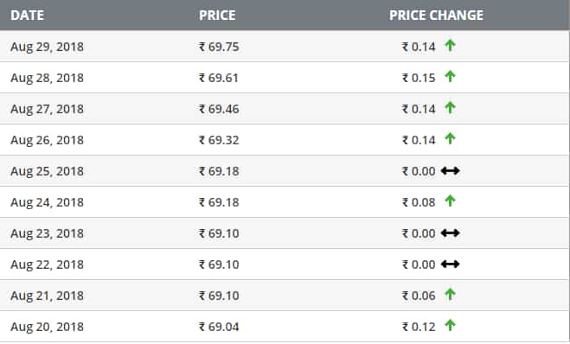Select the ₹ 69.04 price cell
The height and width of the screenshot is (344, 570).
[x=219, y=327]
